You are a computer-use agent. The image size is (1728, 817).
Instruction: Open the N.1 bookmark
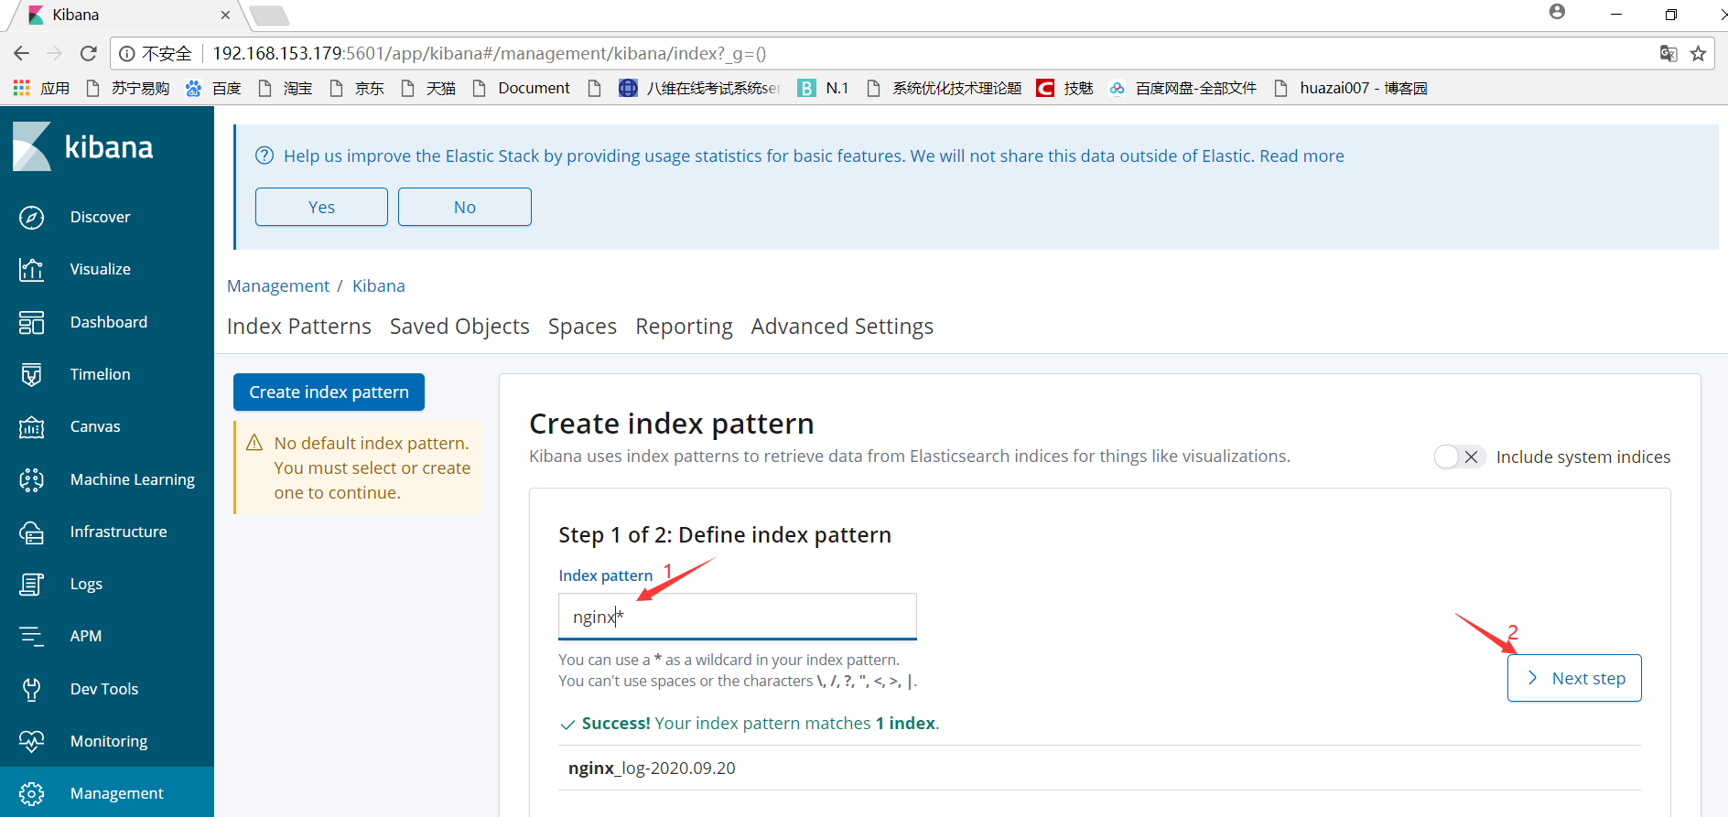click(x=824, y=88)
